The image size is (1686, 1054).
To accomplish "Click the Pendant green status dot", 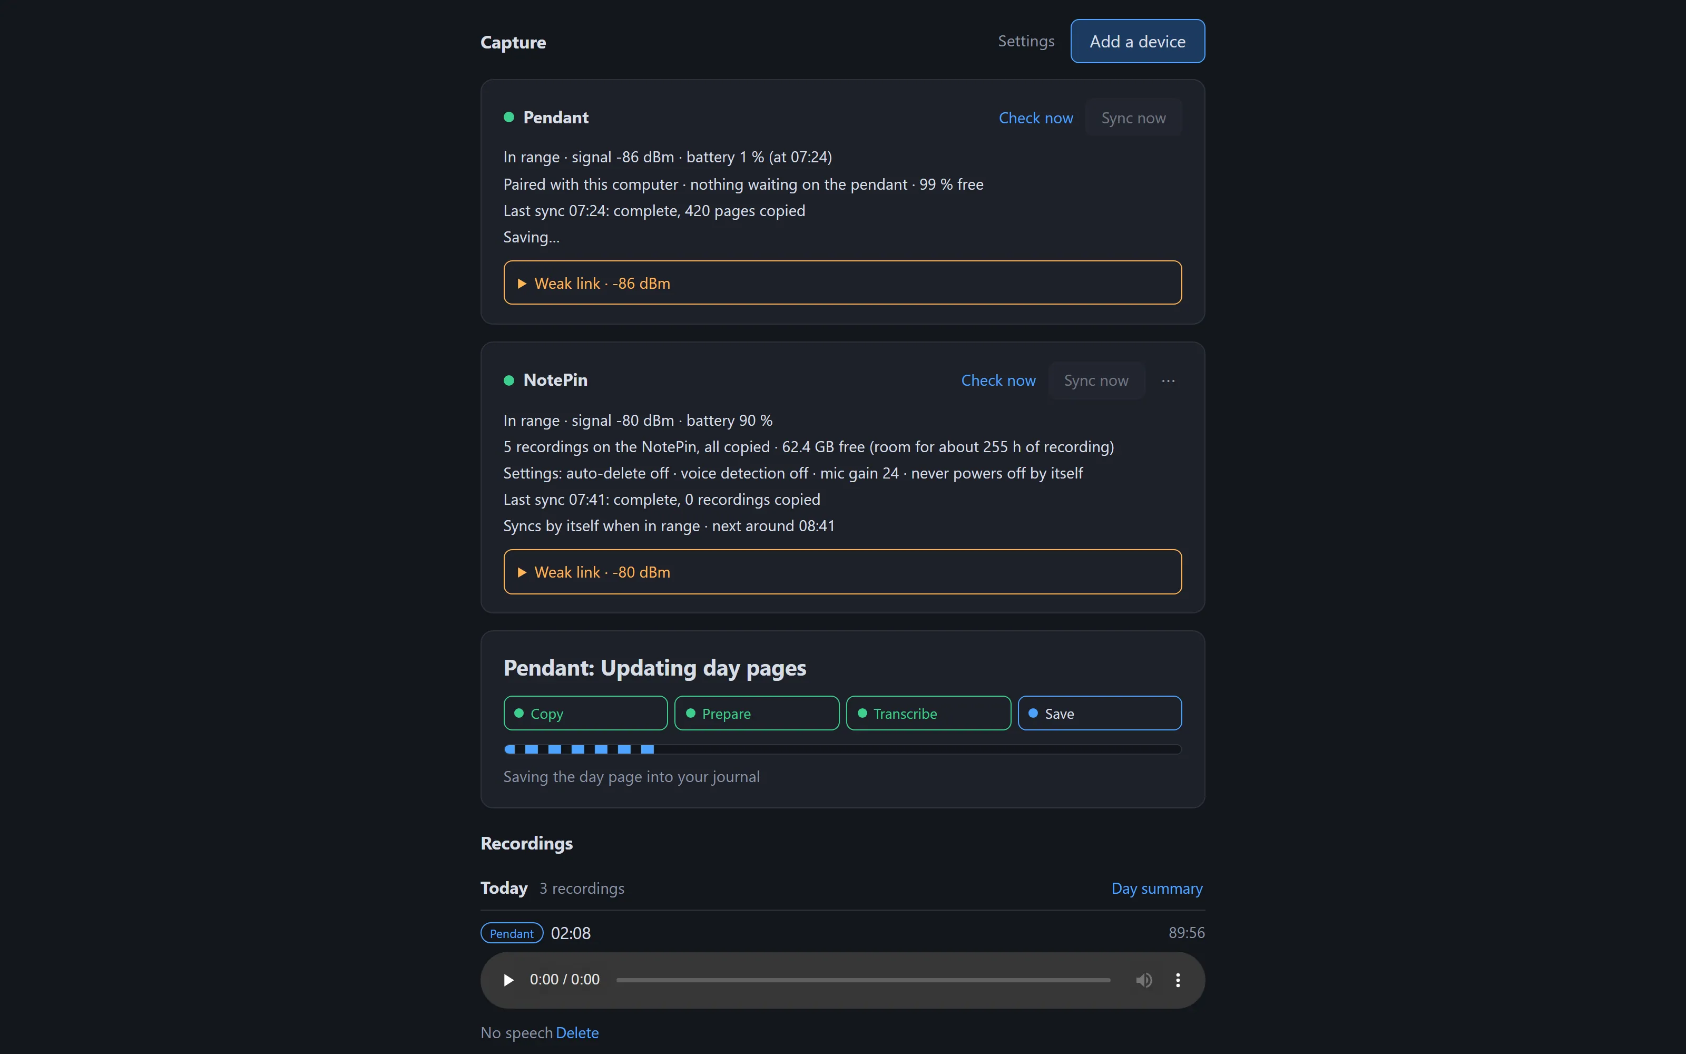I will [x=508, y=117].
